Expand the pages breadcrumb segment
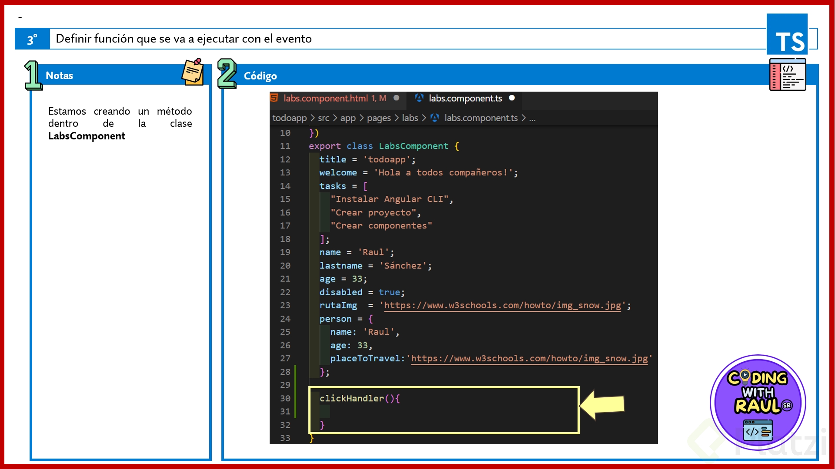835x469 pixels. point(378,118)
